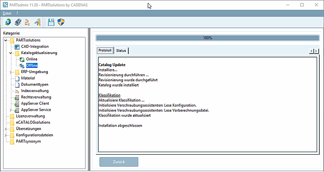Viewport: 324px width, 172px height.
Task: Select Material in the tree
Action: coord(28,78)
